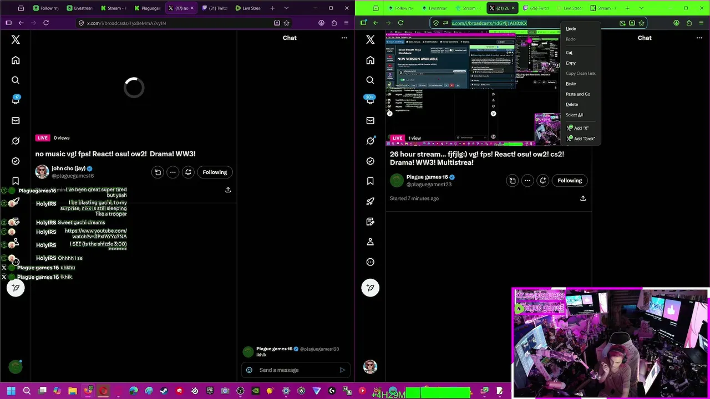Switch to Twitch tab in left browser
This screenshot has height=399, width=710.
(x=214, y=8)
